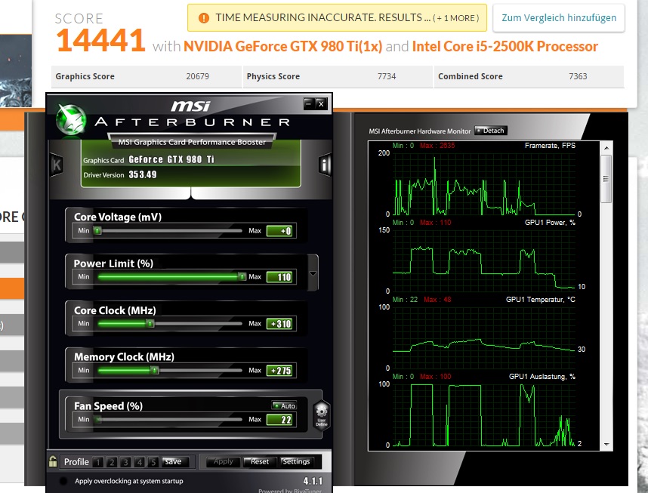The height and width of the screenshot is (493, 648).
Task: Click the profile Save button
Action: point(175,461)
